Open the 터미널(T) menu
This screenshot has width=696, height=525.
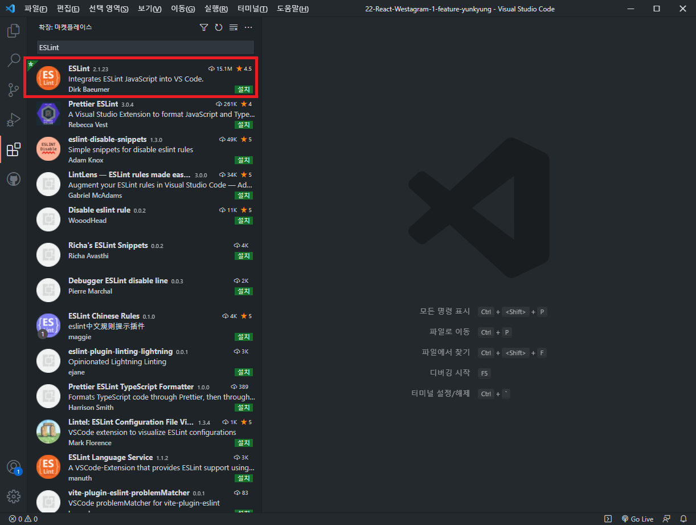click(x=253, y=9)
